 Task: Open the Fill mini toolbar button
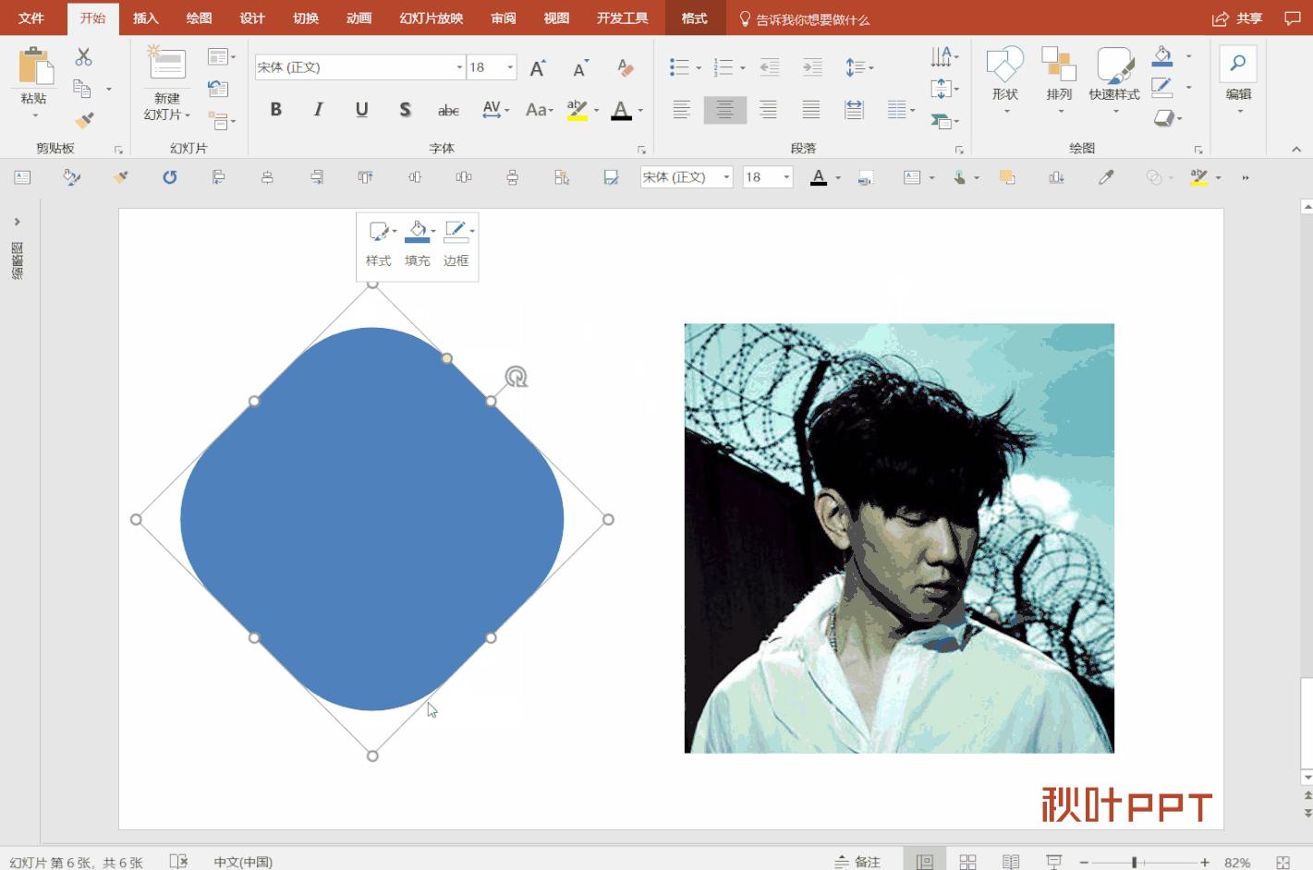pyautogui.click(x=418, y=245)
